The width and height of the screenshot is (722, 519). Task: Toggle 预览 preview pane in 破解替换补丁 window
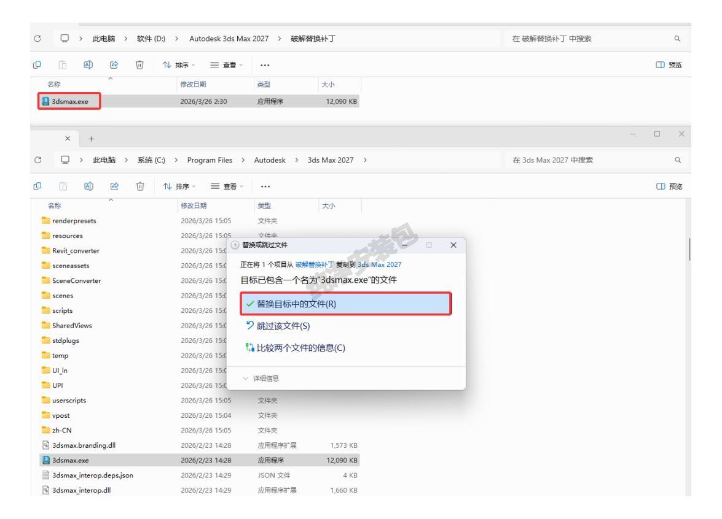(x=669, y=65)
